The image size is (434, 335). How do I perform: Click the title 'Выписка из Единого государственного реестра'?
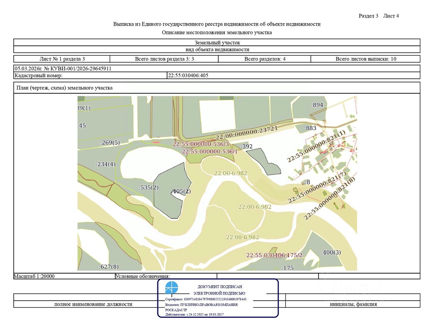click(x=217, y=24)
